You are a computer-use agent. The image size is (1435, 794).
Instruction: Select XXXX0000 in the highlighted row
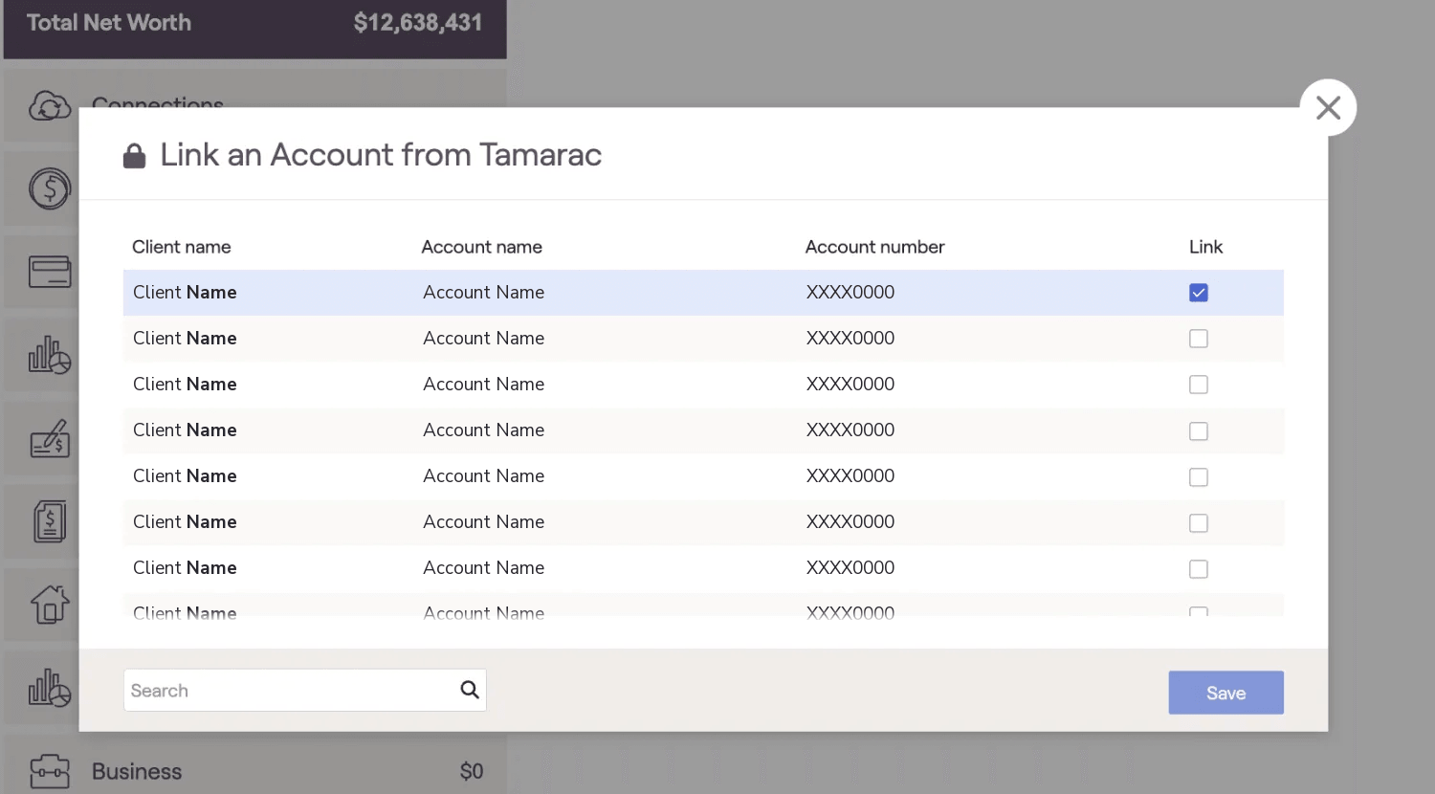(x=850, y=293)
